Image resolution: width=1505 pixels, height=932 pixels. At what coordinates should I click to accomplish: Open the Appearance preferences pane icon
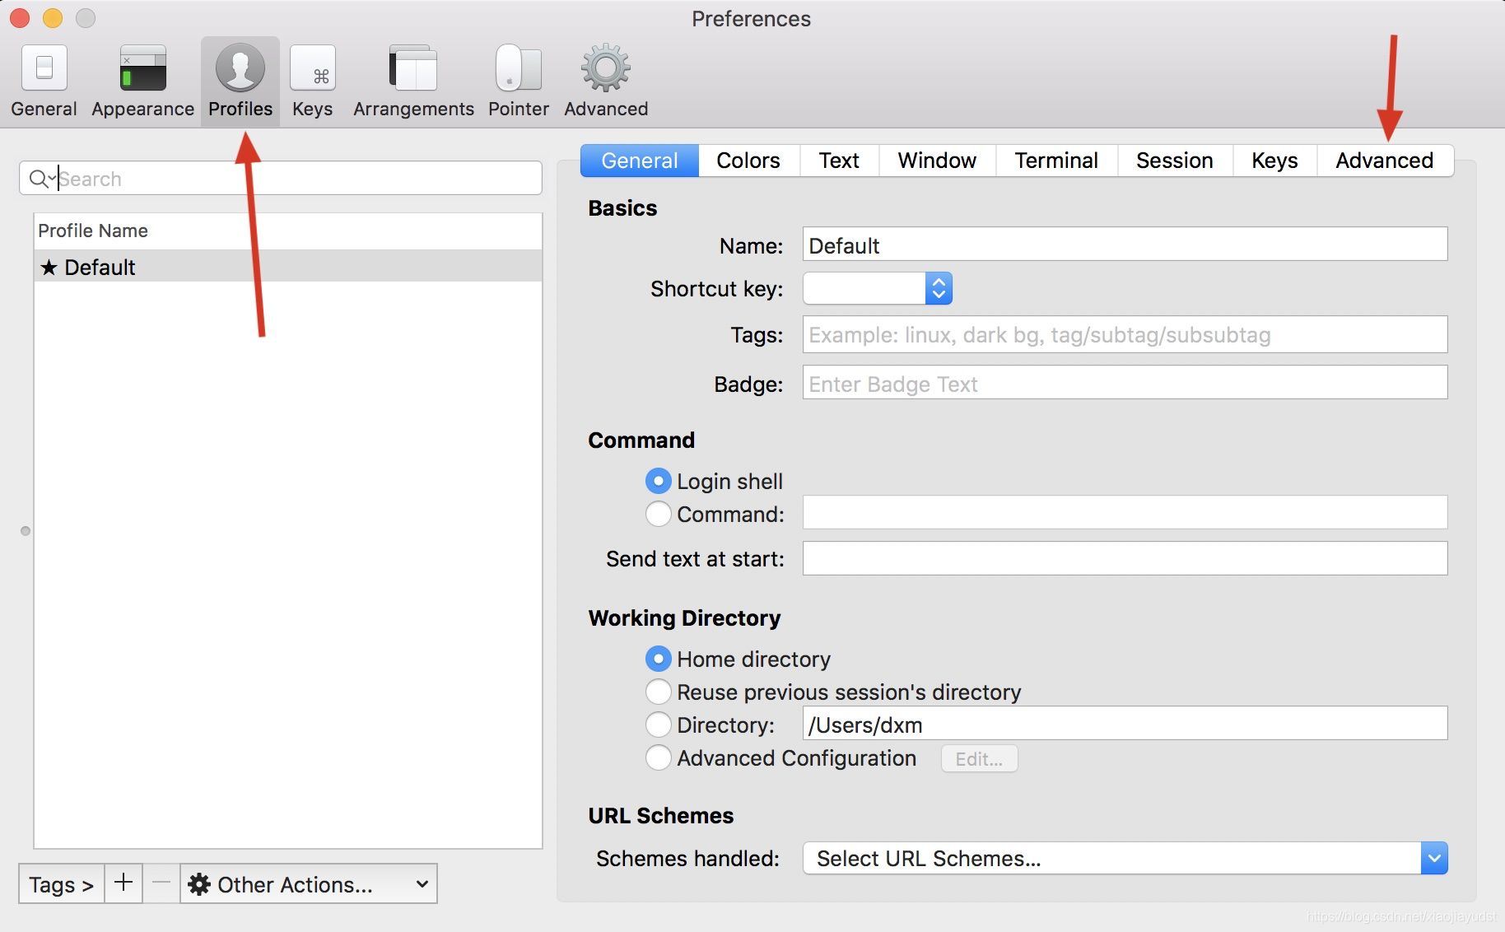[143, 68]
